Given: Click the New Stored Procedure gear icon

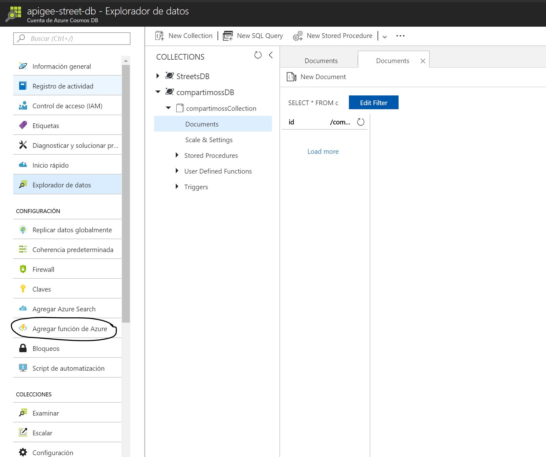Looking at the screenshot, I should coord(298,36).
